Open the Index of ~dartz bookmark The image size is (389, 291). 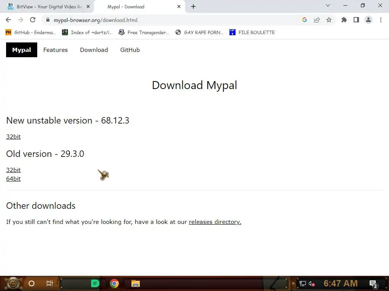[x=87, y=33]
